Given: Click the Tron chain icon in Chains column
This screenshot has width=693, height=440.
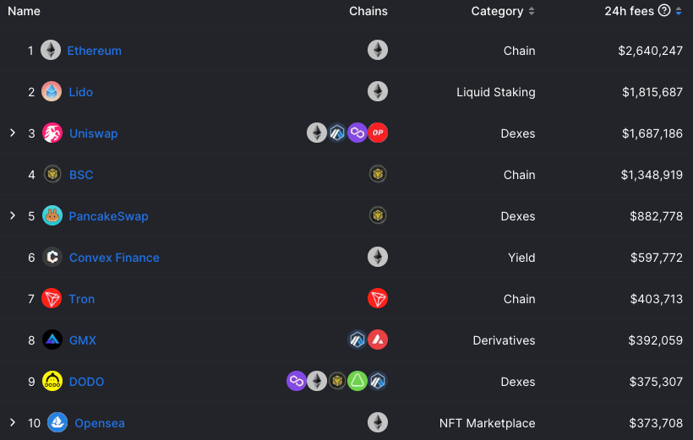Looking at the screenshot, I should click(378, 299).
